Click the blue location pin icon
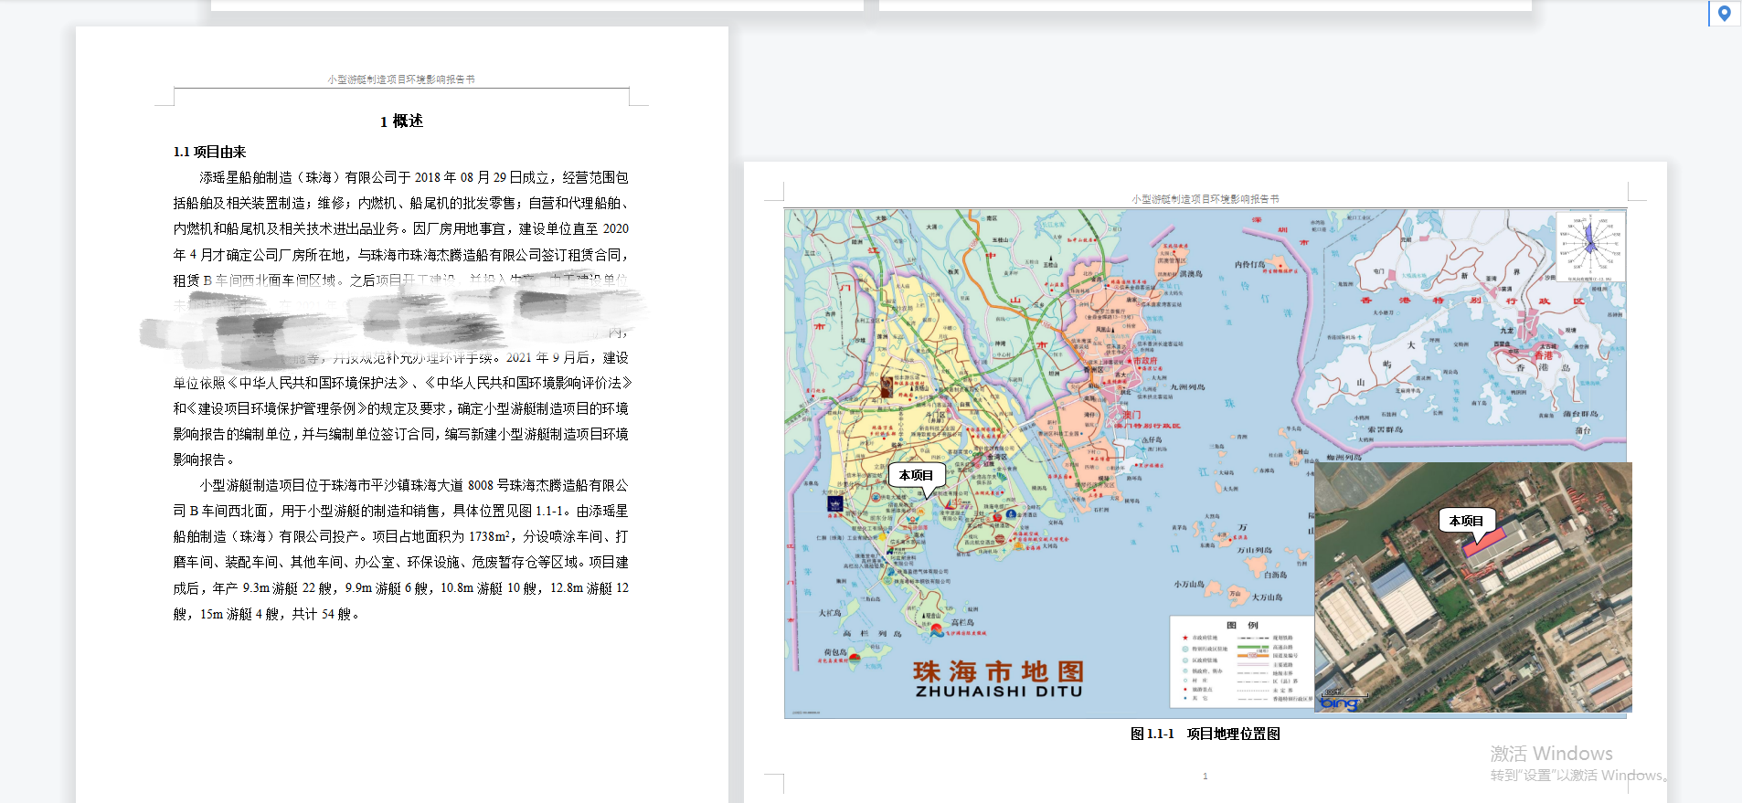 1724,13
